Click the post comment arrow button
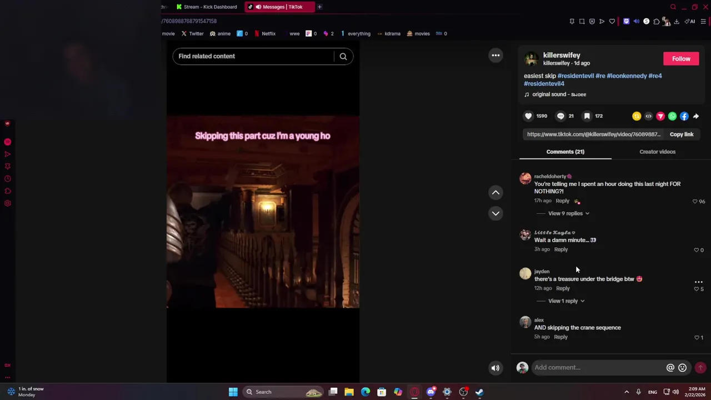The width and height of the screenshot is (711, 400). (x=700, y=367)
